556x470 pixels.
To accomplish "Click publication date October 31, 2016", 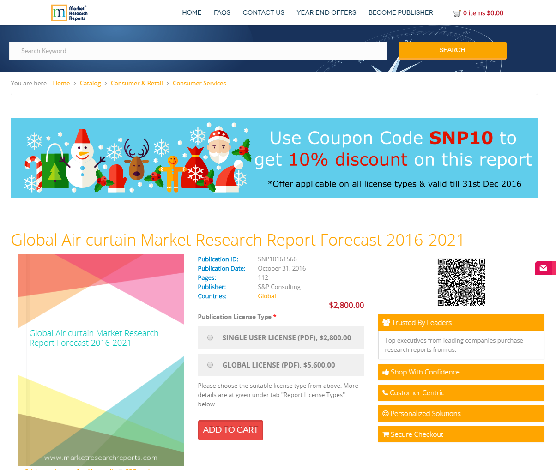I will point(282,268).
